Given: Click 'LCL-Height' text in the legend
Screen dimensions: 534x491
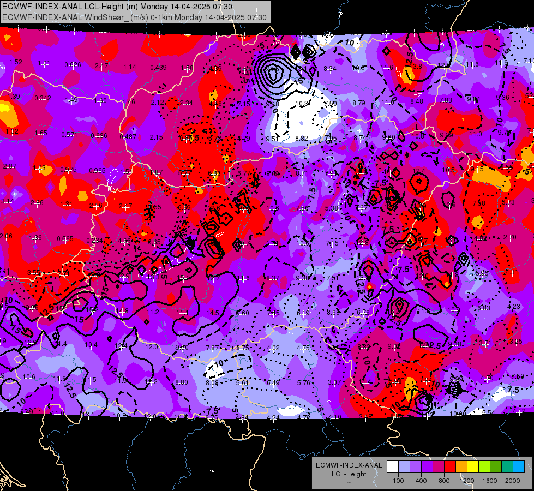Looking at the screenshot, I should point(349,474).
